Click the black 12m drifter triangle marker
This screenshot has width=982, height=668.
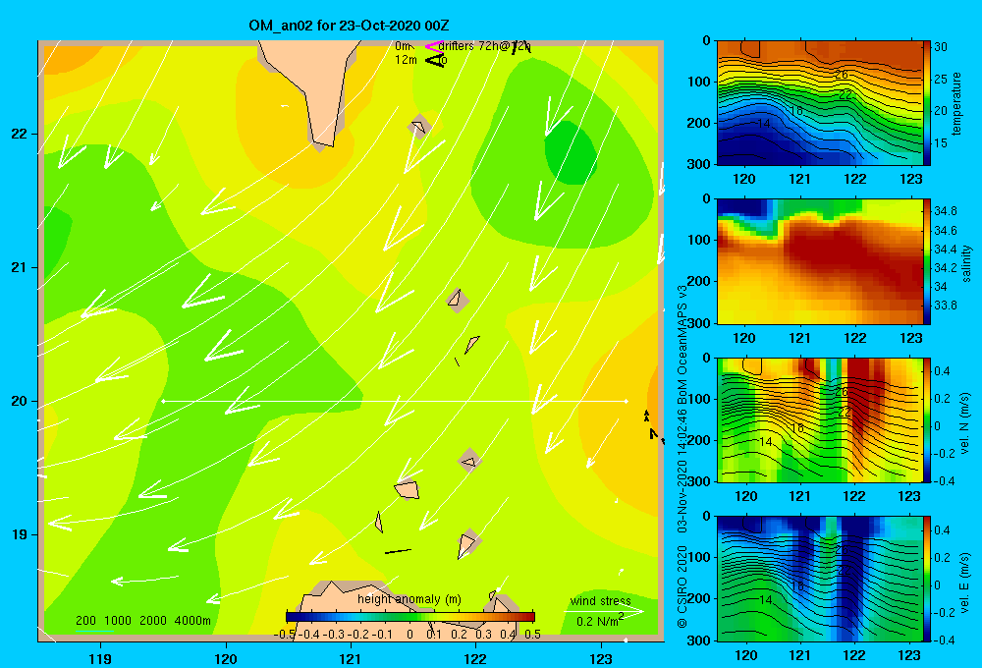(x=434, y=60)
